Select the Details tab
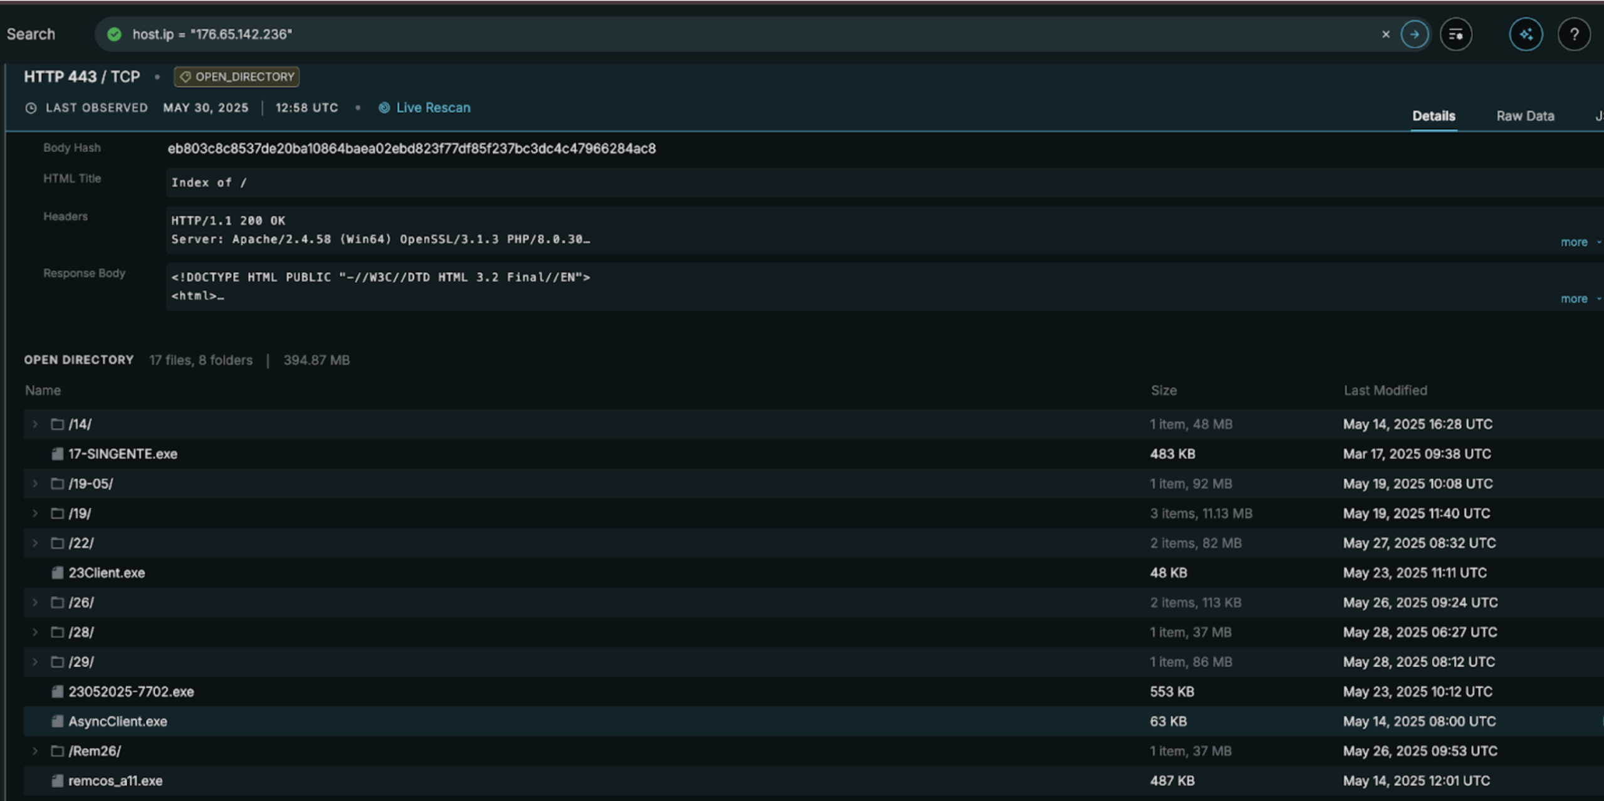 [1434, 116]
